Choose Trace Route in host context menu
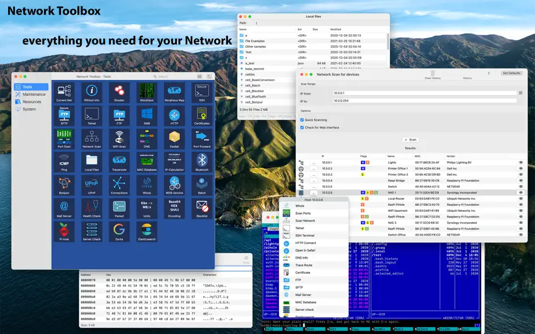 pyautogui.click(x=303, y=265)
